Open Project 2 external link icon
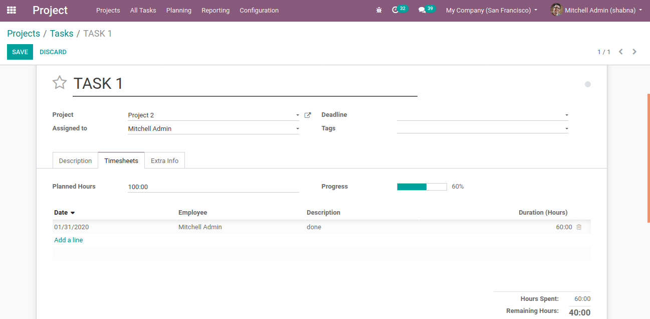 [x=308, y=115]
